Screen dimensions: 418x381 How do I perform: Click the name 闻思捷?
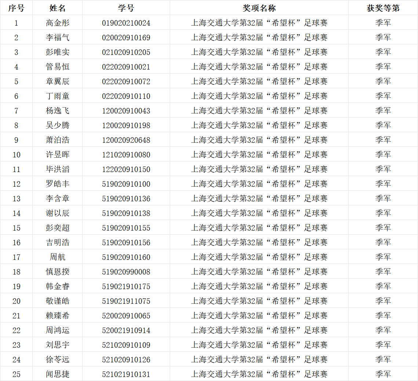[x=57, y=374]
